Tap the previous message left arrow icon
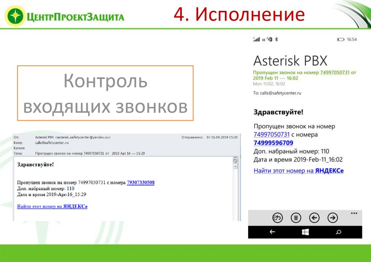 314,218
